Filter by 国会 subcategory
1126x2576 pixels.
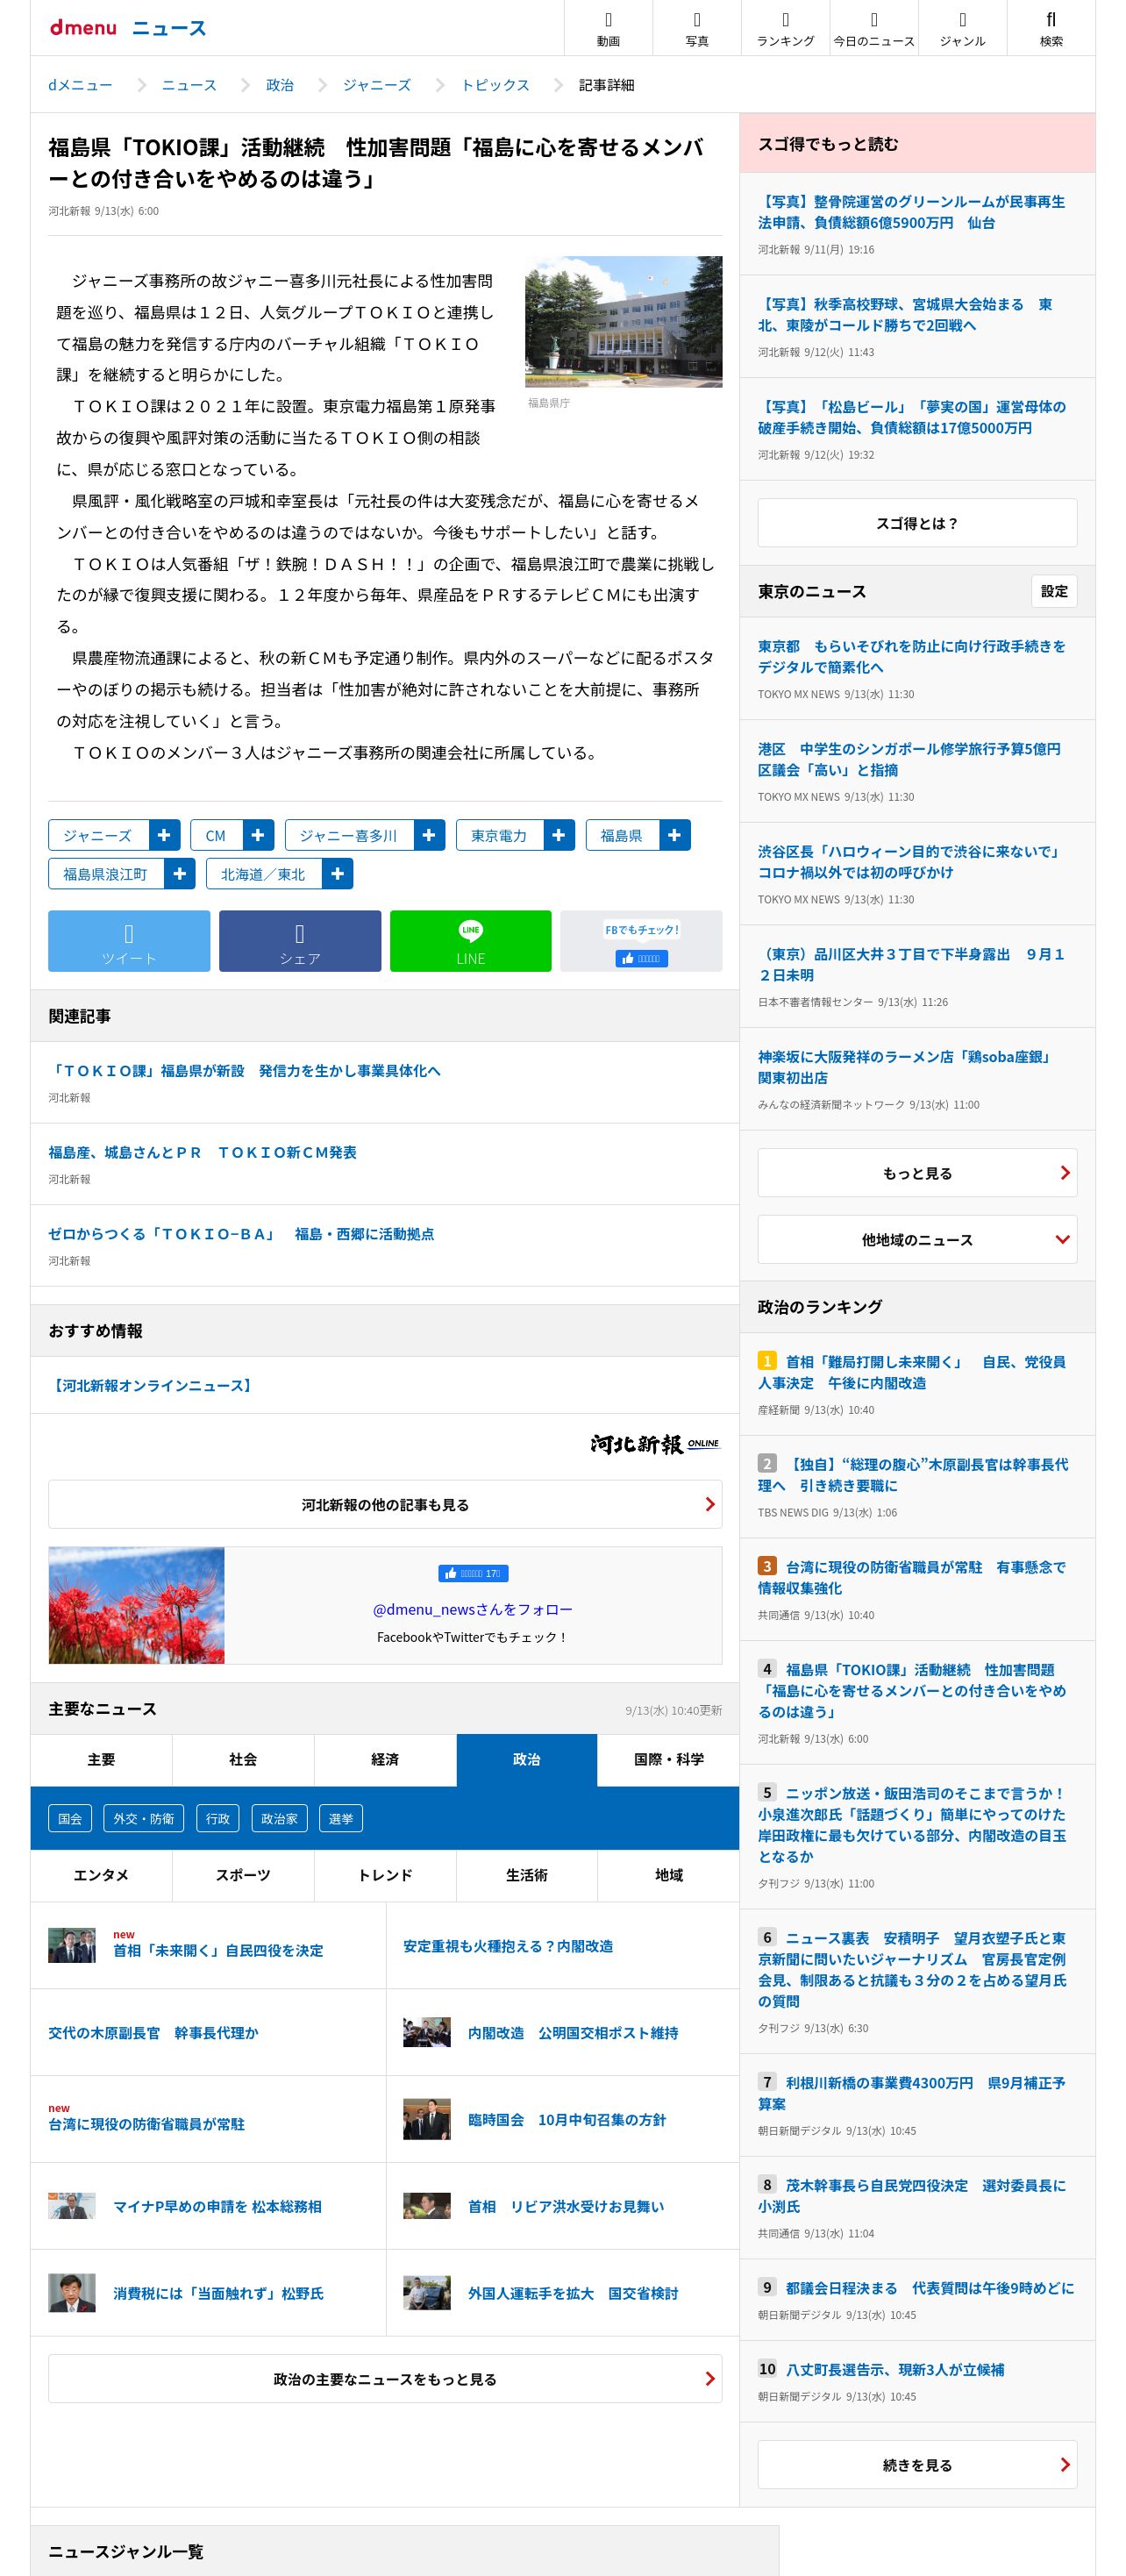click(x=70, y=1818)
